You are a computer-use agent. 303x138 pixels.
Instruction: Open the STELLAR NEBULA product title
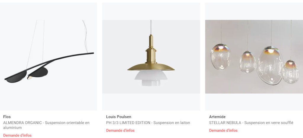click(x=251, y=123)
